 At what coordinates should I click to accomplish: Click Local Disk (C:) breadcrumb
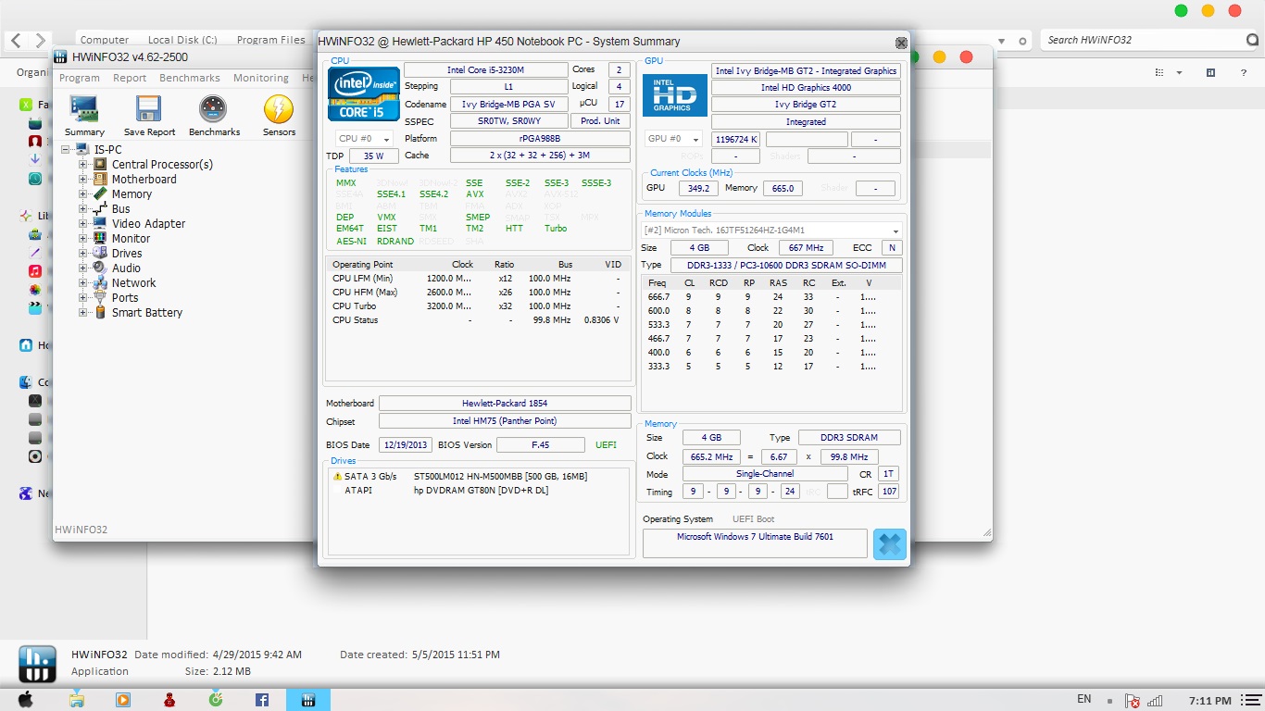182,40
